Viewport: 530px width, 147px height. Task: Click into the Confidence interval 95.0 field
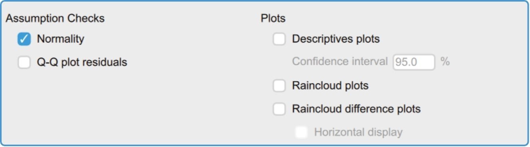[x=414, y=62]
